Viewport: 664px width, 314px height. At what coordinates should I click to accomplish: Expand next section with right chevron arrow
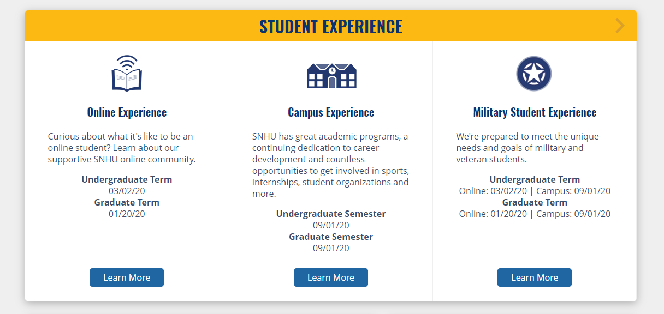coord(620,26)
